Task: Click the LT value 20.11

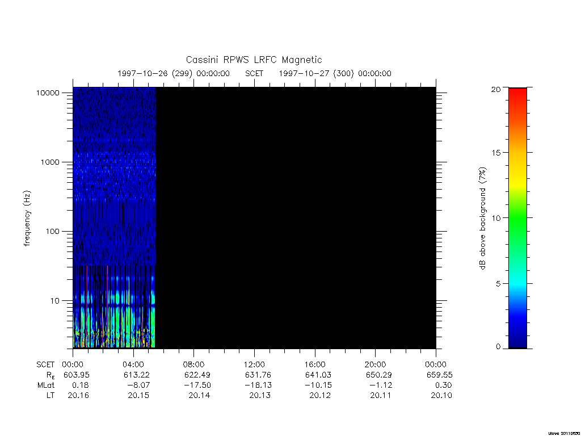Action: (381, 396)
